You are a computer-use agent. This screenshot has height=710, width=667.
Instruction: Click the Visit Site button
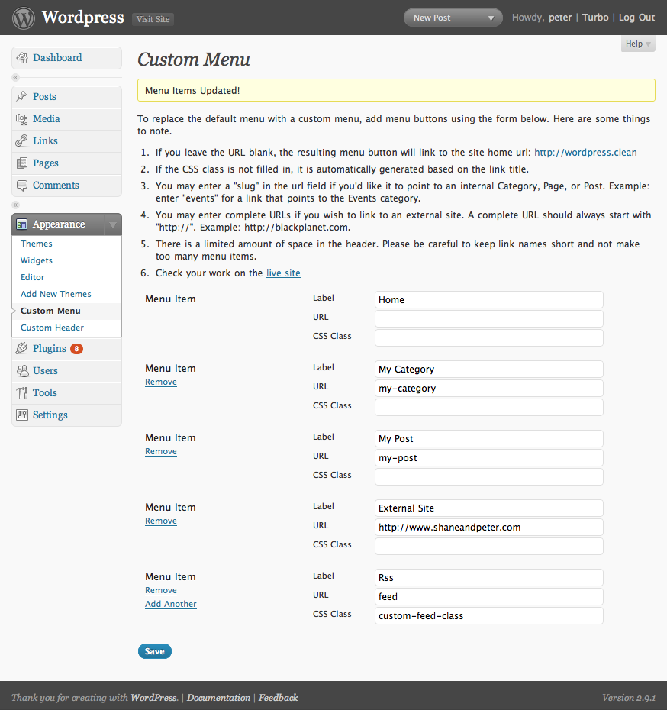[153, 19]
